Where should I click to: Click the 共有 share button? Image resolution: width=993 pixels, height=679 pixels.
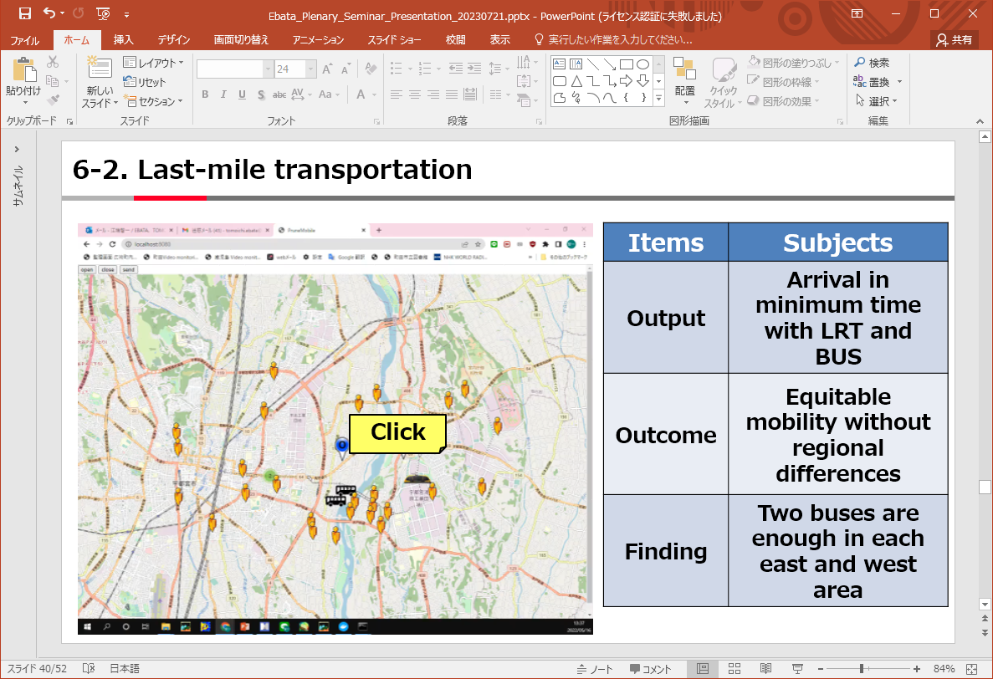(x=955, y=40)
